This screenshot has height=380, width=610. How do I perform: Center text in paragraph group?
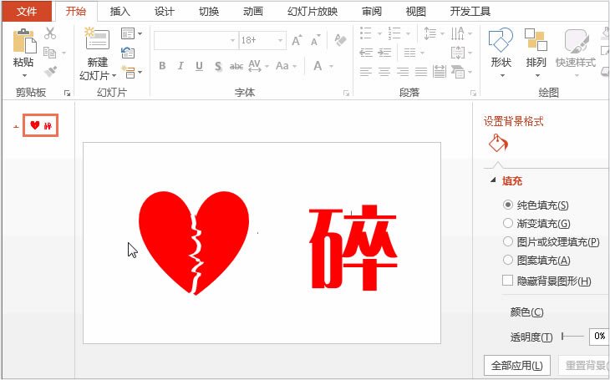click(x=384, y=72)
